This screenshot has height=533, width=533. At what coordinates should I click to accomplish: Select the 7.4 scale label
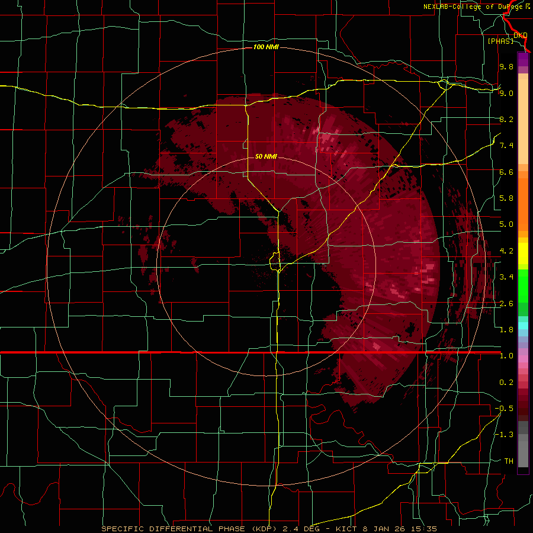pyautogui.click(x=506, y=146)
